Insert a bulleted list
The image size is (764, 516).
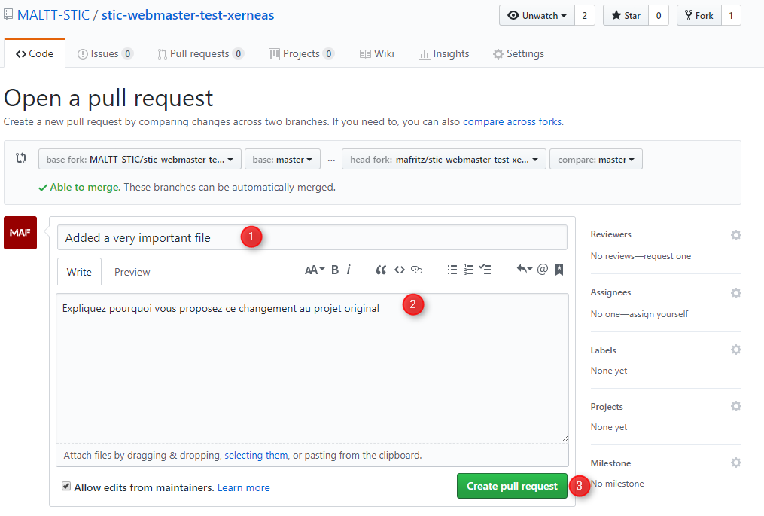pos(452,270)
